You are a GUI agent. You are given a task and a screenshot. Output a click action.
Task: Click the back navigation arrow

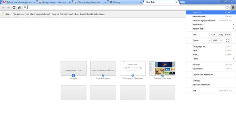[3, 7]
